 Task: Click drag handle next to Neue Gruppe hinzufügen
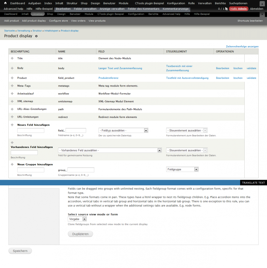[x=12, y=164]
